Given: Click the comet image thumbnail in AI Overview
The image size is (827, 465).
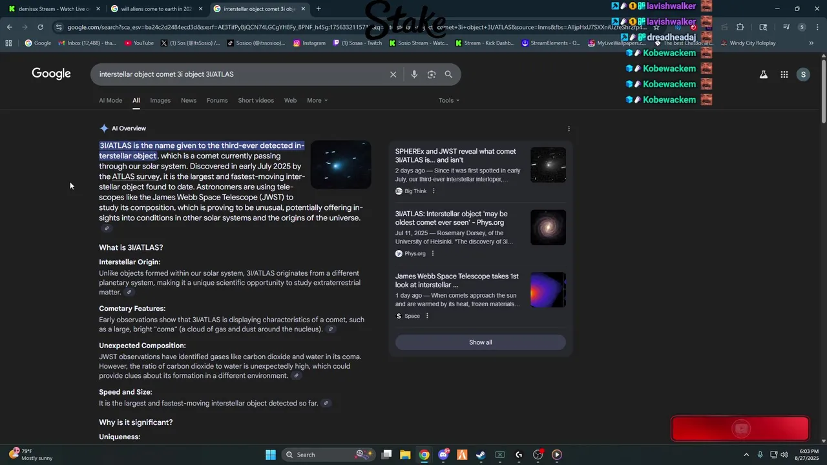Looking at the screenshot, I should [340, 165].
